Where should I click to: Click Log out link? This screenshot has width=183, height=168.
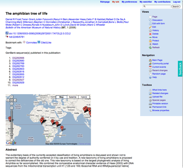tap(177, 2)
